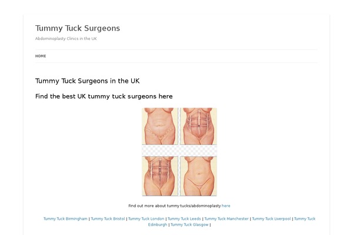The height and width of the screenshot is (235, 353).
Task: Click the Tummy Tuck Glasgow link
Action: click(189, 224)
